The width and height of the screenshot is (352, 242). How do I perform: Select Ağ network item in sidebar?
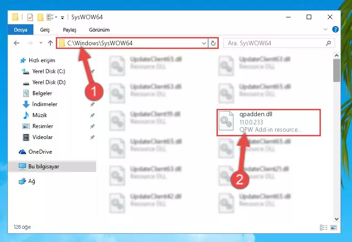tap(27, 181)
